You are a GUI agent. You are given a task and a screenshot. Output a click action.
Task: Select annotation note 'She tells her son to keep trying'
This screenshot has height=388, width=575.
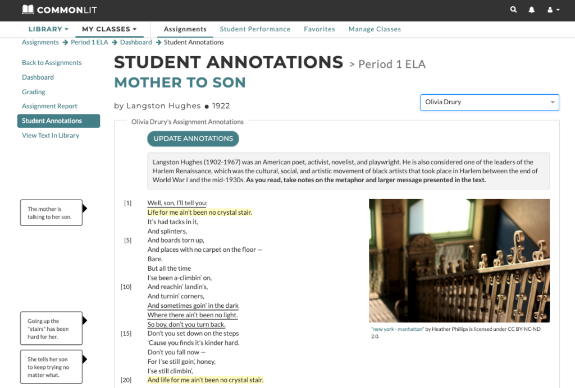pos(51,367)
